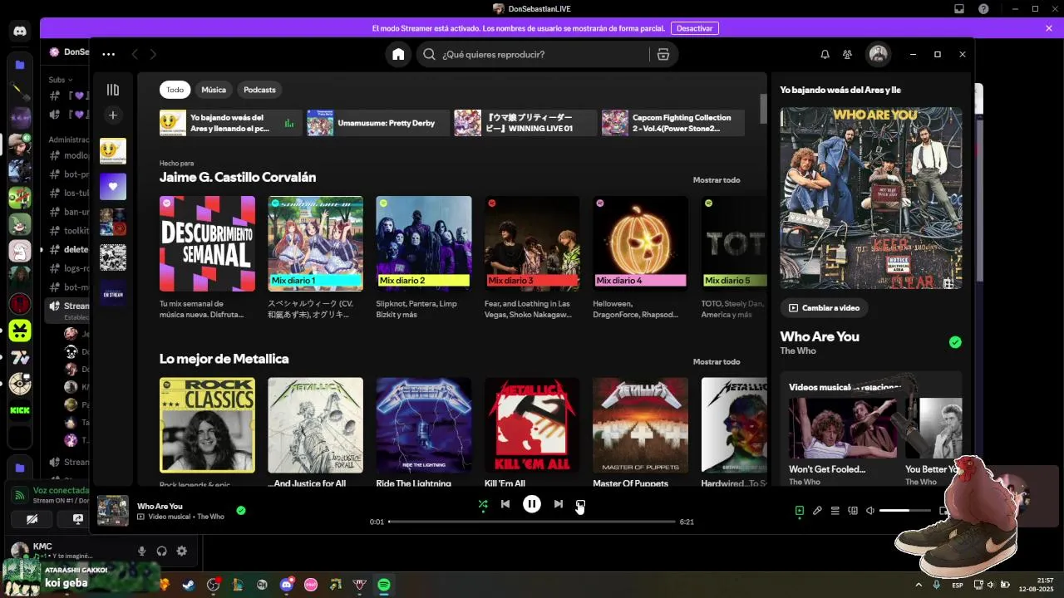Open Capcom Fighting Collection 2 shortcut
1064x598 pixels.
click(673, 123)
